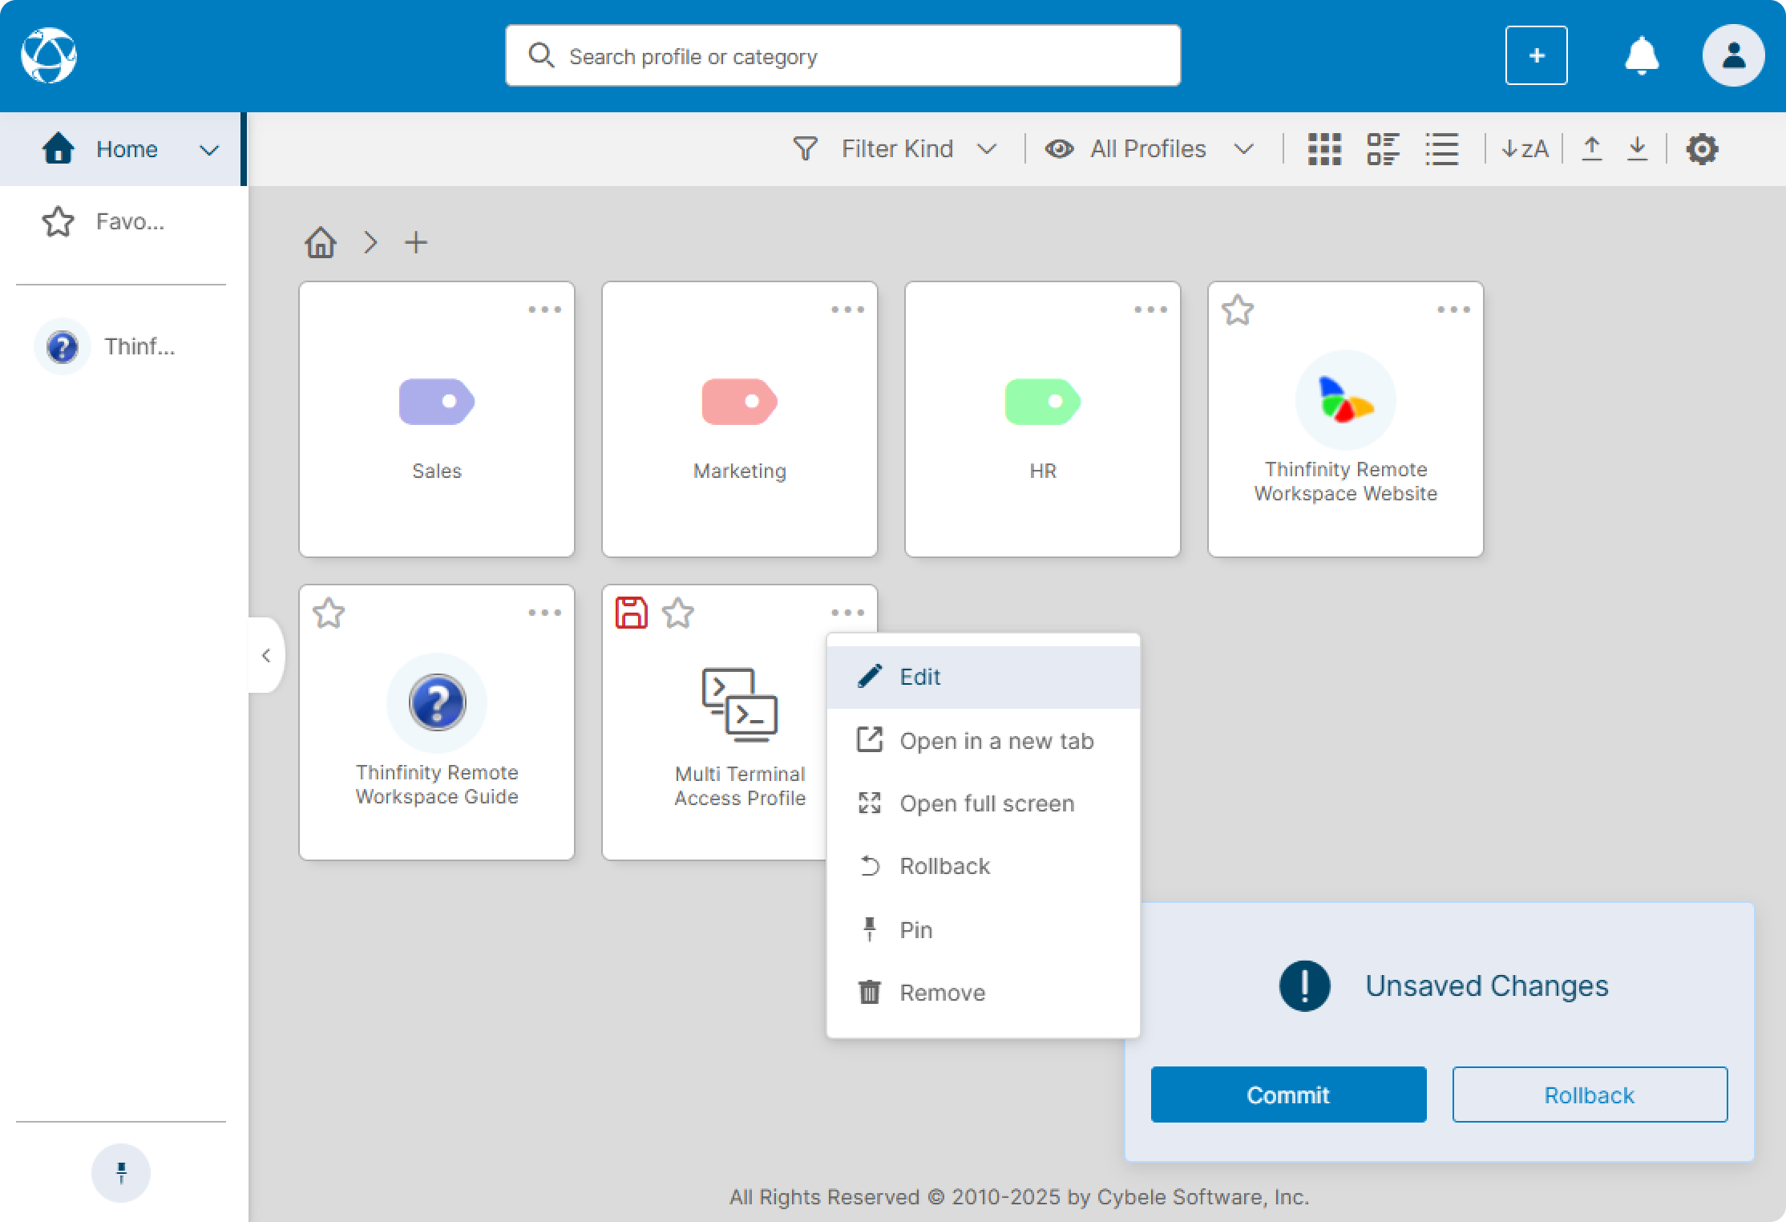Open the Thinf... guide sidebar shortcut
Viewport: 1786px width, 1222px height.
point(104,346)
